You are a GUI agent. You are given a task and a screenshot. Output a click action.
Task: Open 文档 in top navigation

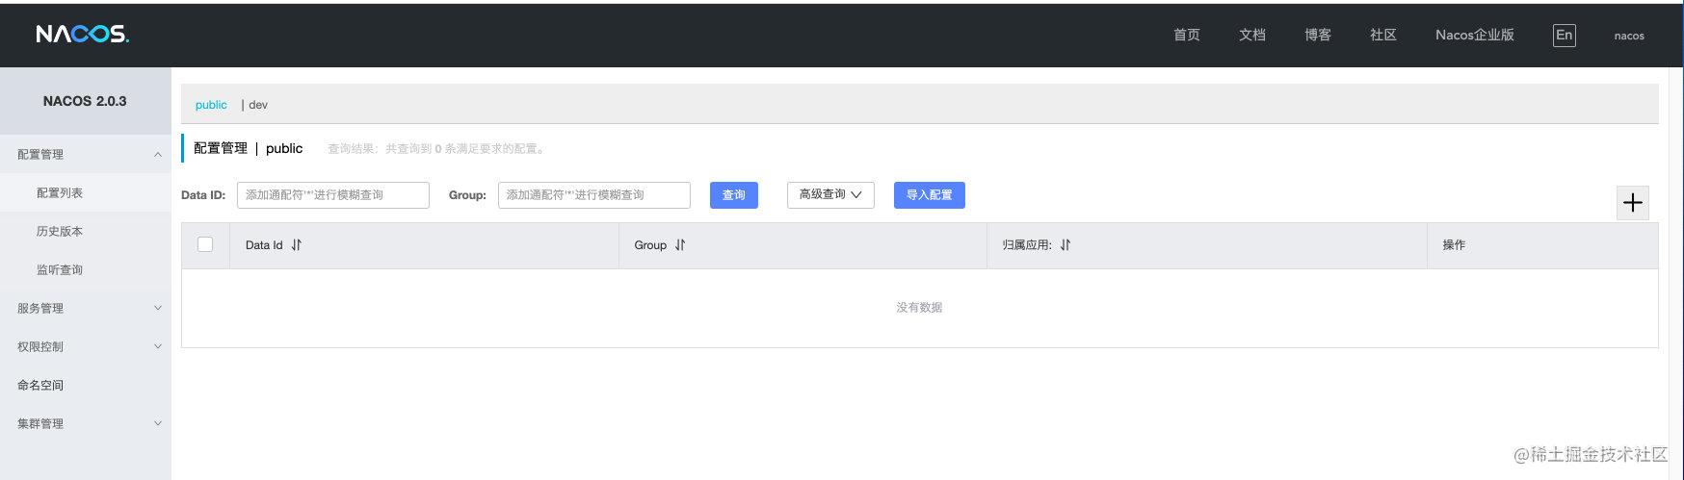click(x=1252, y=35)
